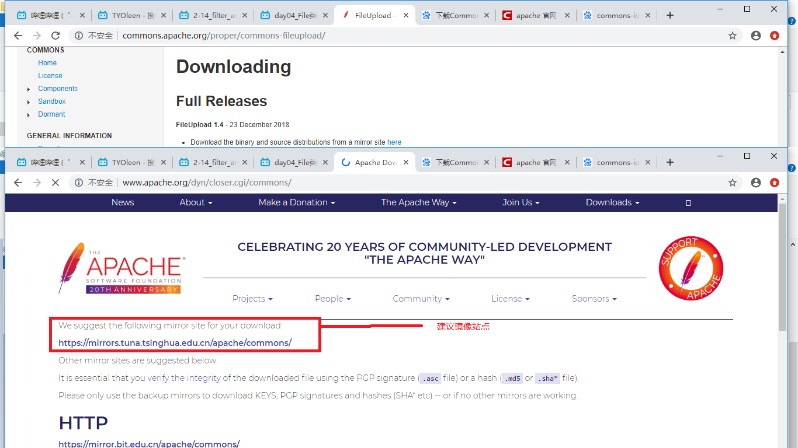798x448 pixels.
Task: Go forward in the FileUpload browser window
Action: tap(37, 36)
